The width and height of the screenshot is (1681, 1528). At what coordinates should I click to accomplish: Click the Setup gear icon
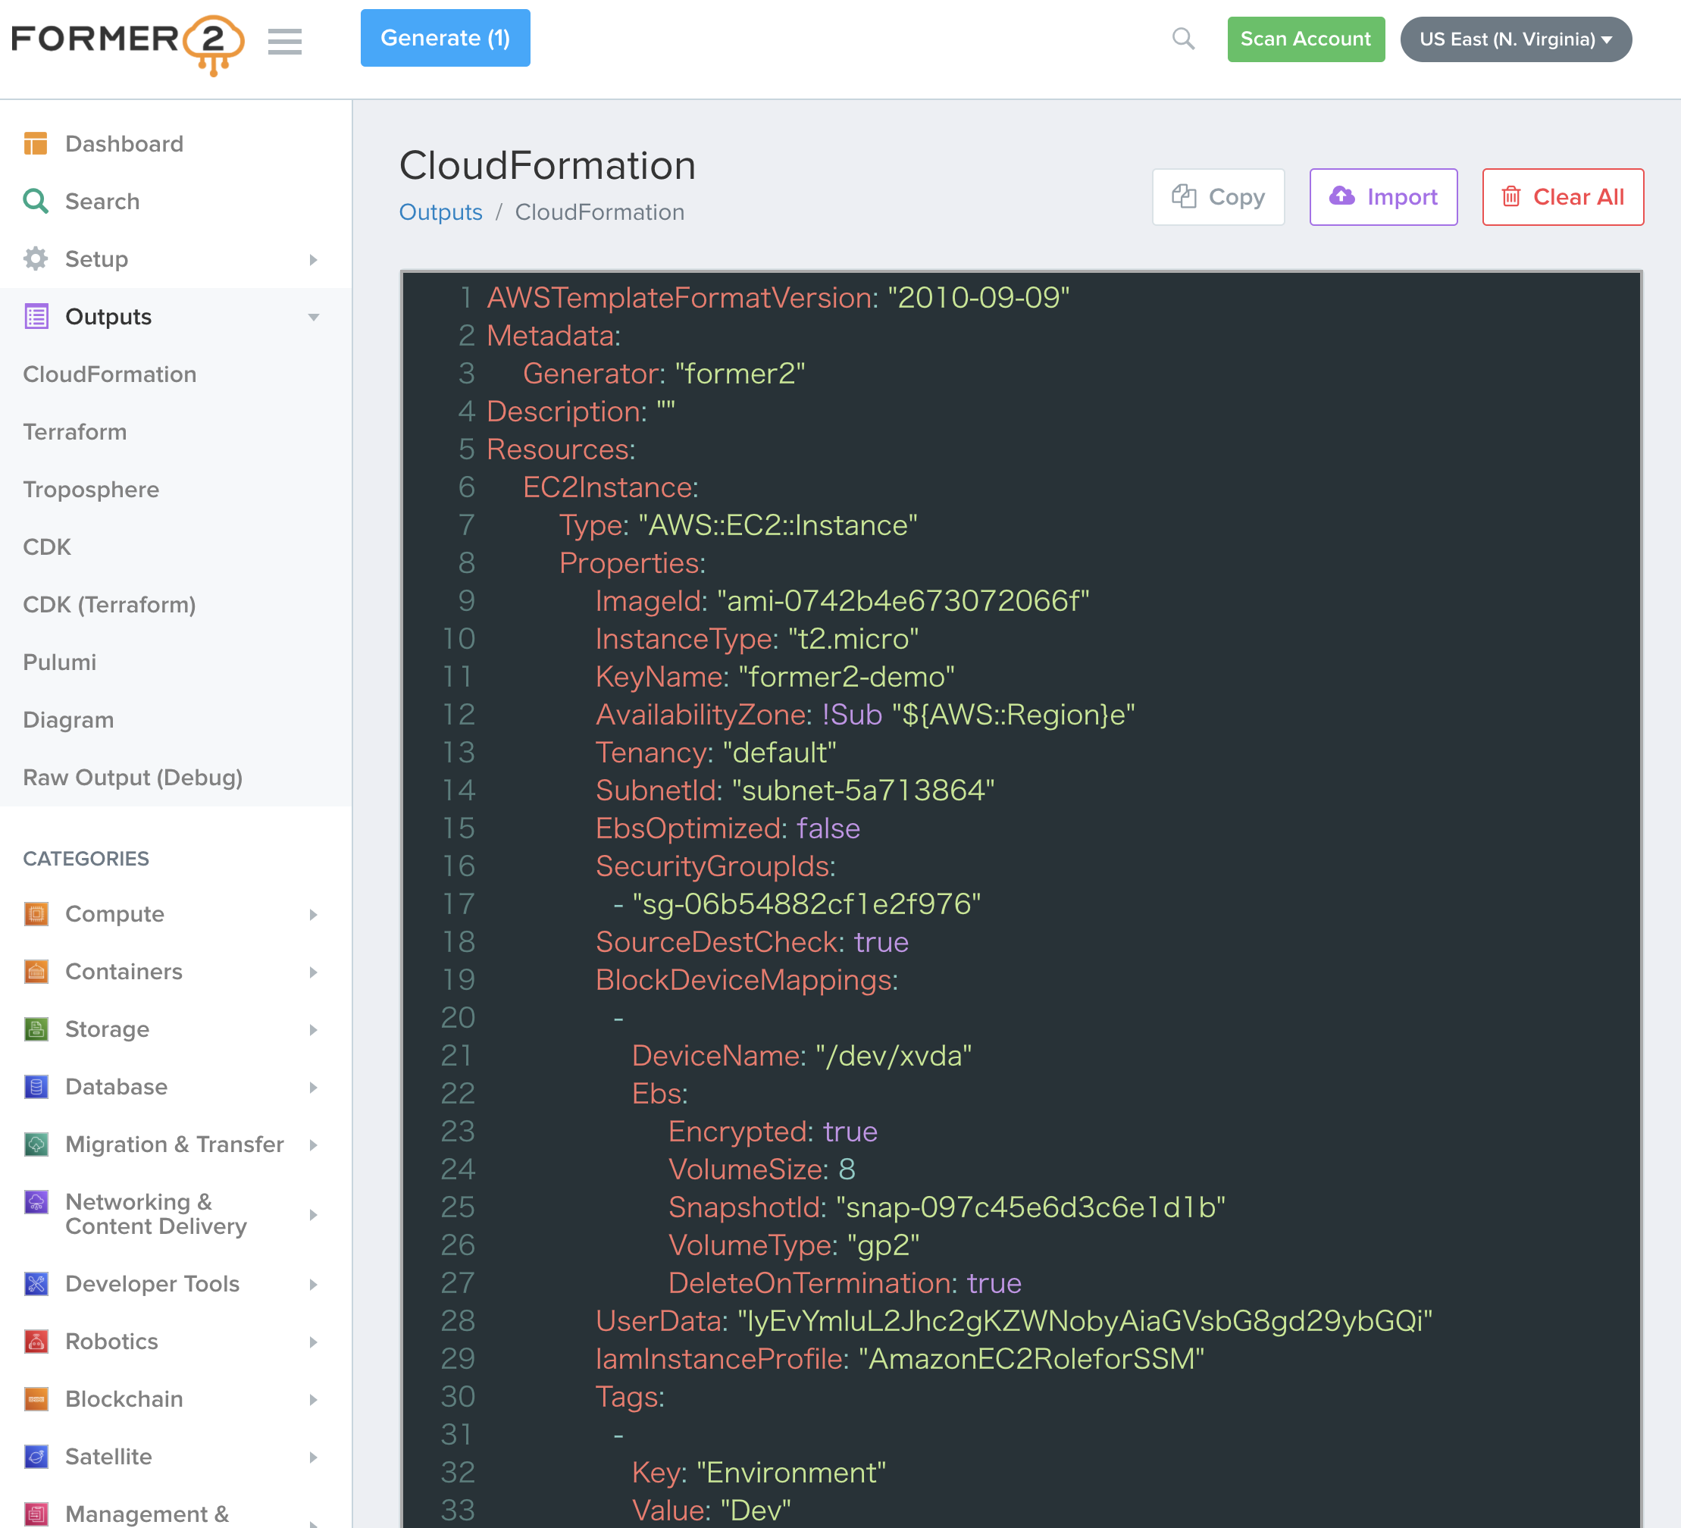coord(36,258)
